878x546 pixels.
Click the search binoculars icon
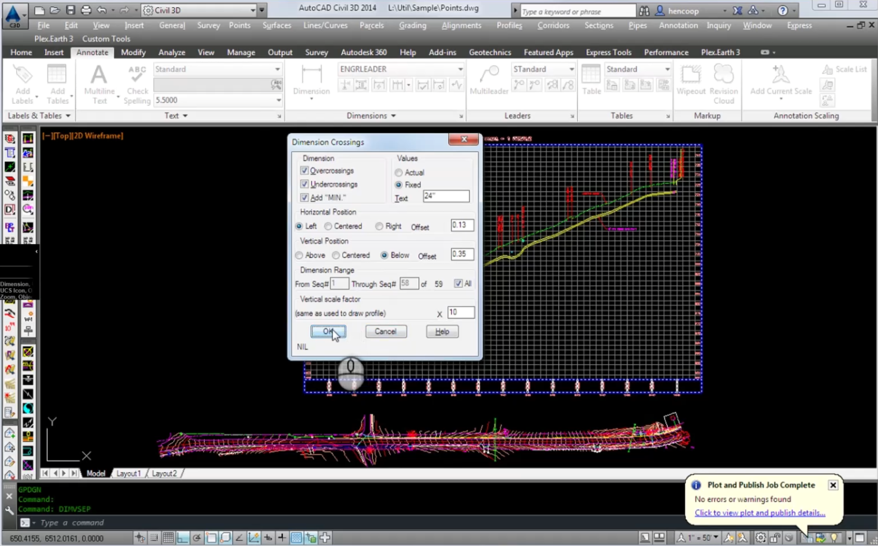click(x=644, y=11)
